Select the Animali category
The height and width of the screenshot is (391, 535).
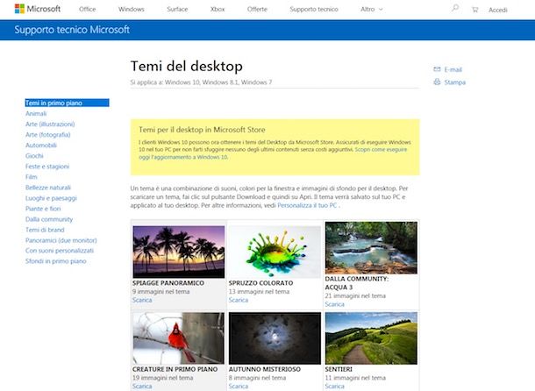pos(36,114)
